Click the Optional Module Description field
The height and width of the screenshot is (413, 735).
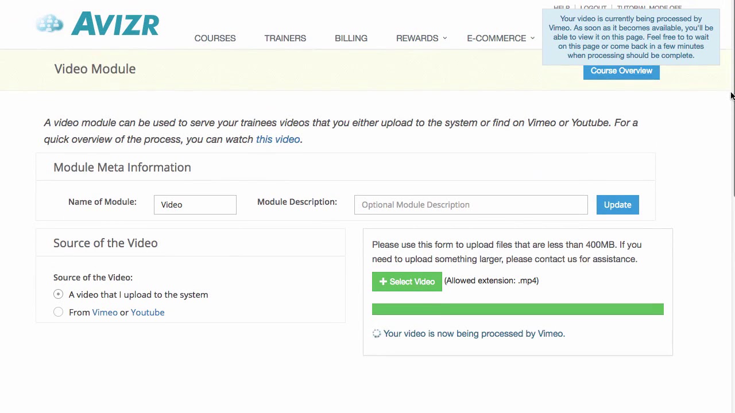tap(470, 205)
